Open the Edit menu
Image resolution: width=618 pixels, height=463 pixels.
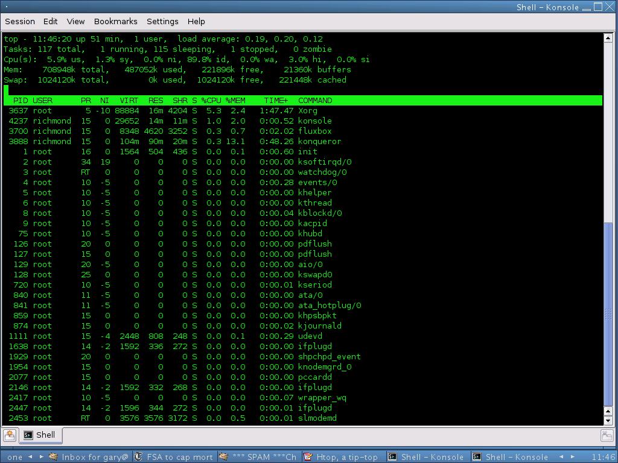51,22
